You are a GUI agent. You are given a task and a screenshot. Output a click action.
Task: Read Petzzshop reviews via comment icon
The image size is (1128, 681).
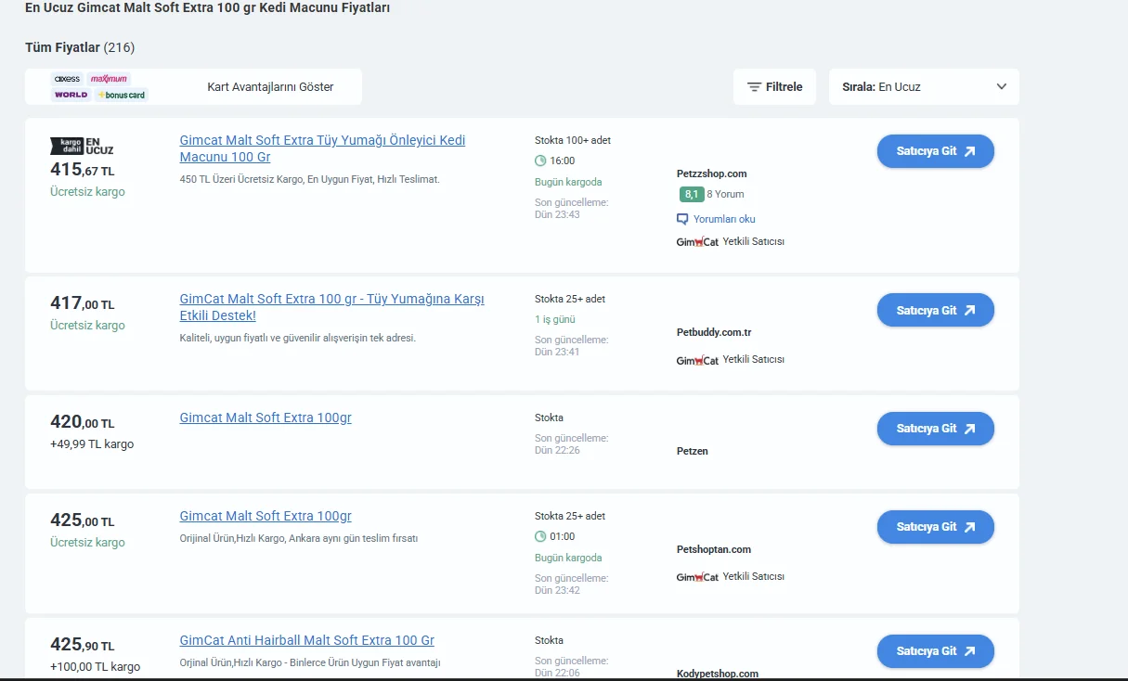[683, 220]
